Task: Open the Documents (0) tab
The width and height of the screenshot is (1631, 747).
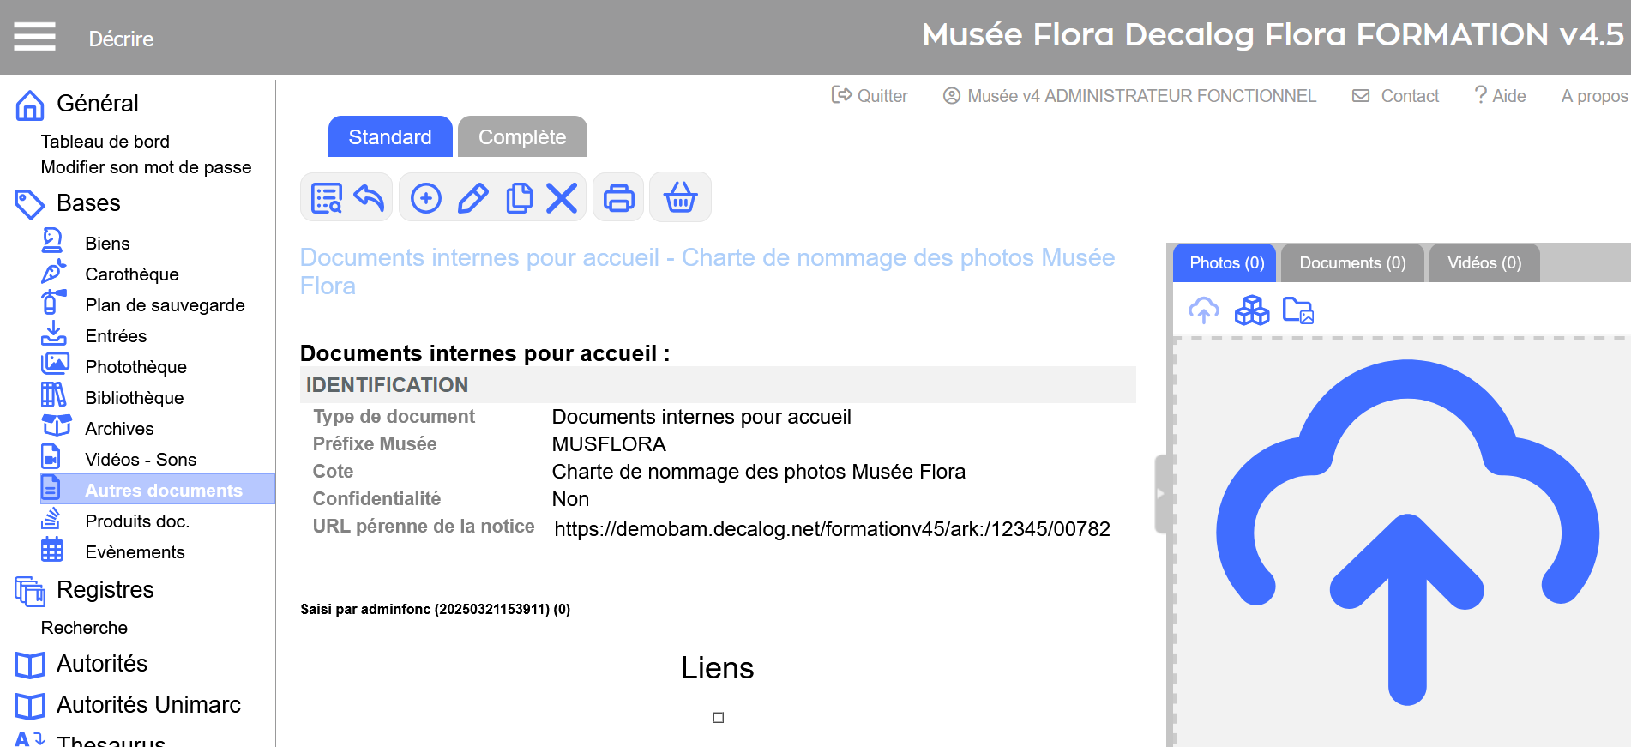Action: coord(1352,263)
